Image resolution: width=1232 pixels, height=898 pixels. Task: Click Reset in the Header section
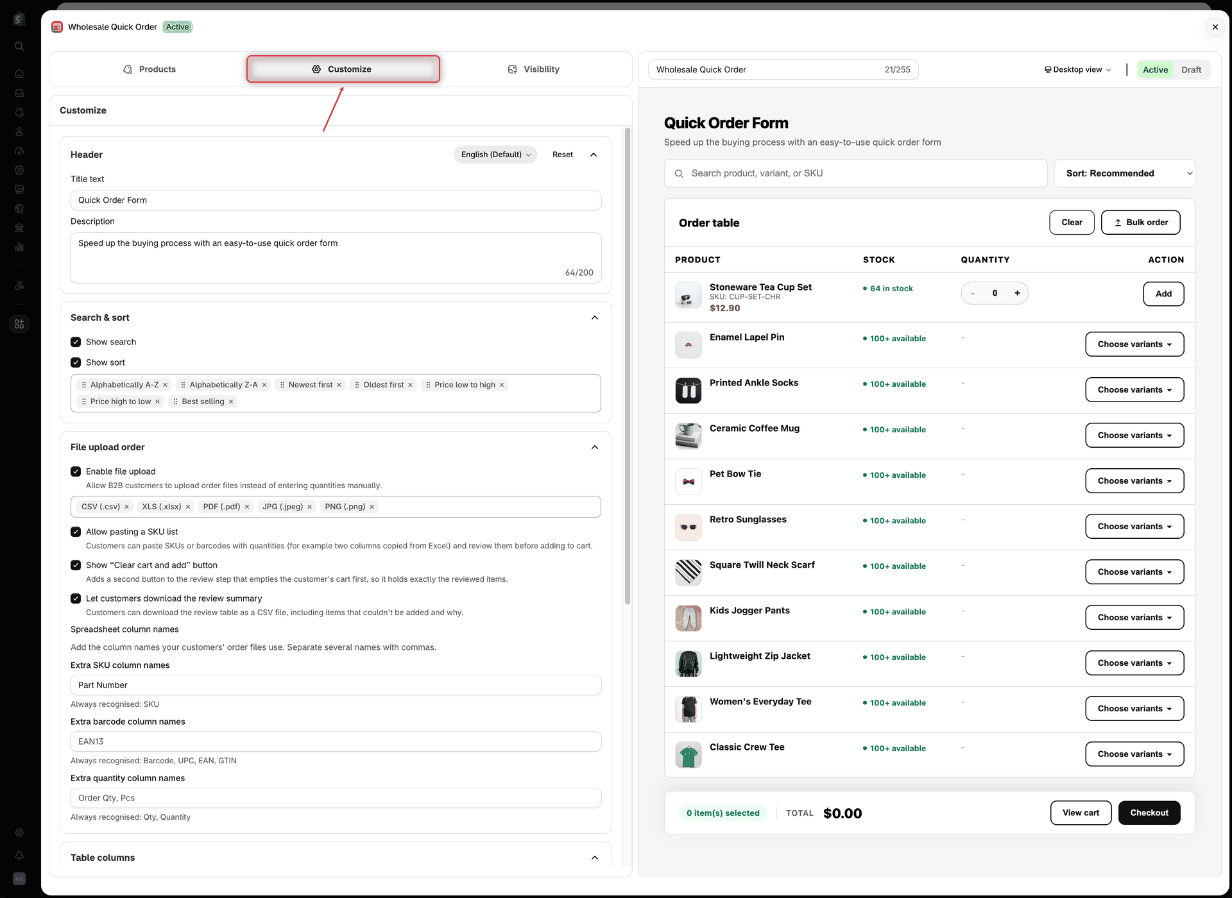(563, 155)
